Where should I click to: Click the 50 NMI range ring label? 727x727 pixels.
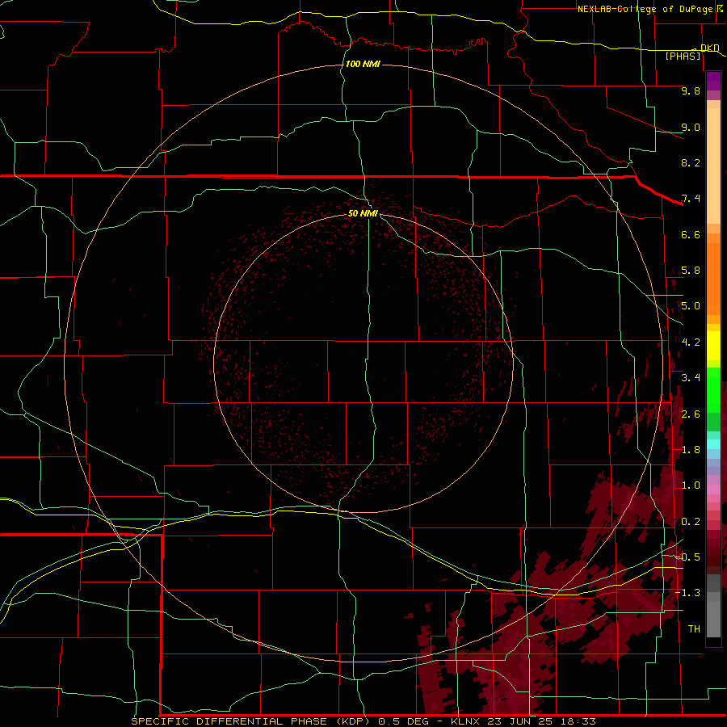pyautogui.click(x=363, y=213)
